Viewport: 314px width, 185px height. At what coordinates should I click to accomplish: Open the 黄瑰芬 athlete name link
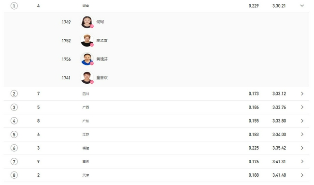pyautogui.click(x=102, y=59)
